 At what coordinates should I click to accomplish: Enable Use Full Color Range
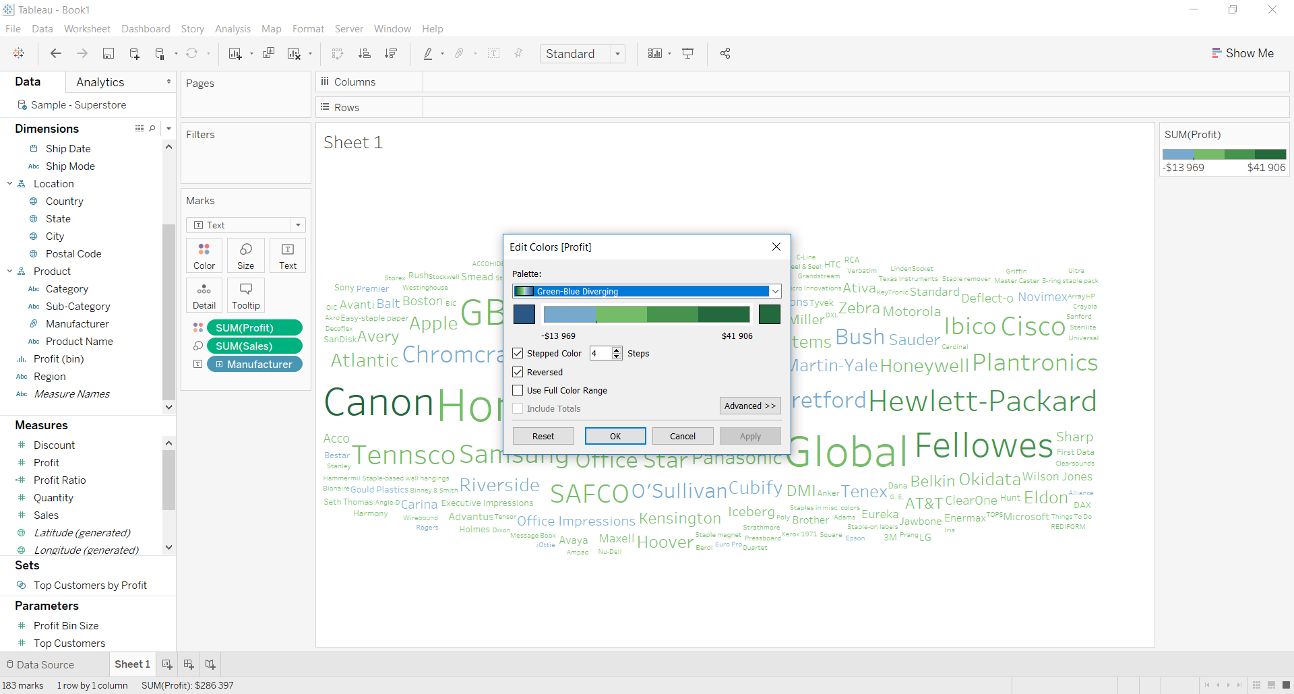[x=518, y=390]
